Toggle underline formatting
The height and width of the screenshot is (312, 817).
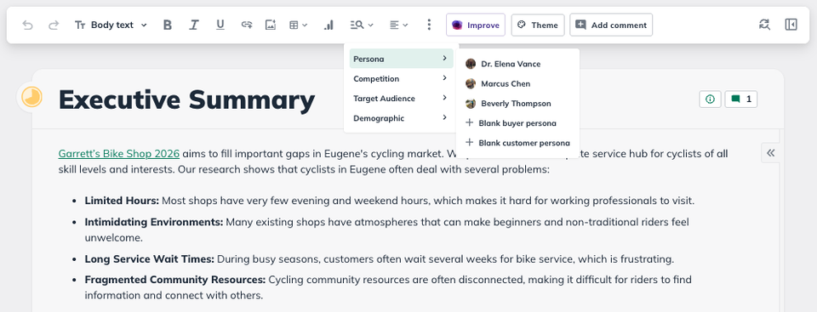(x=220, y=25)
